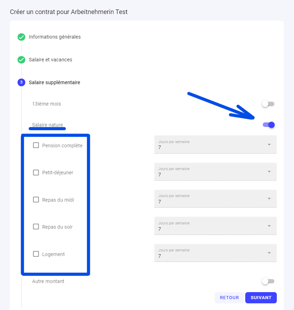Viewport: 294px width, 310px height.
Task: Open Pension complète days per week dropdown
Action: [215, 144]
